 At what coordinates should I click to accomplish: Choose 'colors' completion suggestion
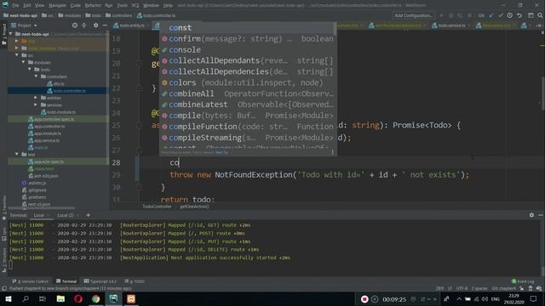coord(248,82)
